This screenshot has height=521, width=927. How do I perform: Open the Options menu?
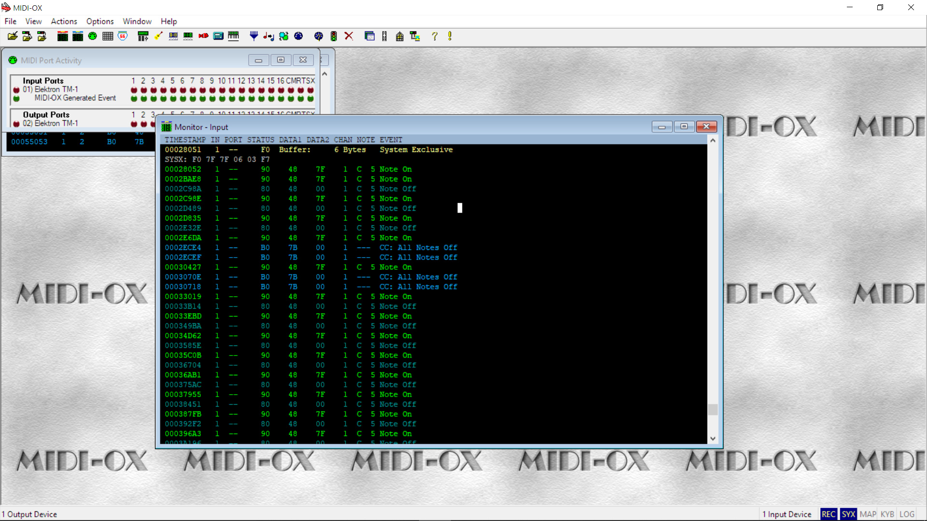pyautogui.click(x=100, y=21)
